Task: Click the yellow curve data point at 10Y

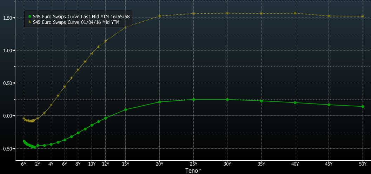Action: 92,53
